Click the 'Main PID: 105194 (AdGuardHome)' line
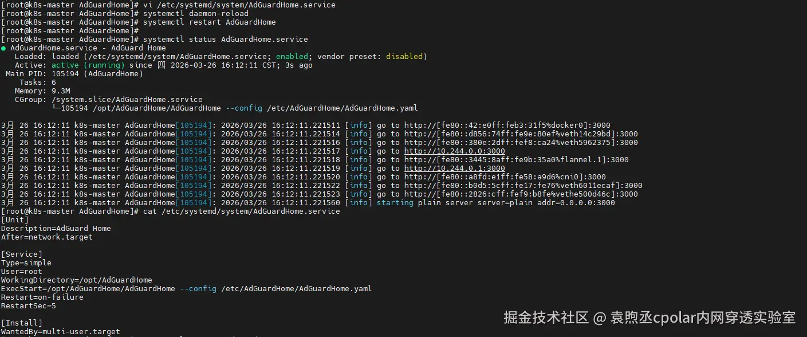 point(74,74)
